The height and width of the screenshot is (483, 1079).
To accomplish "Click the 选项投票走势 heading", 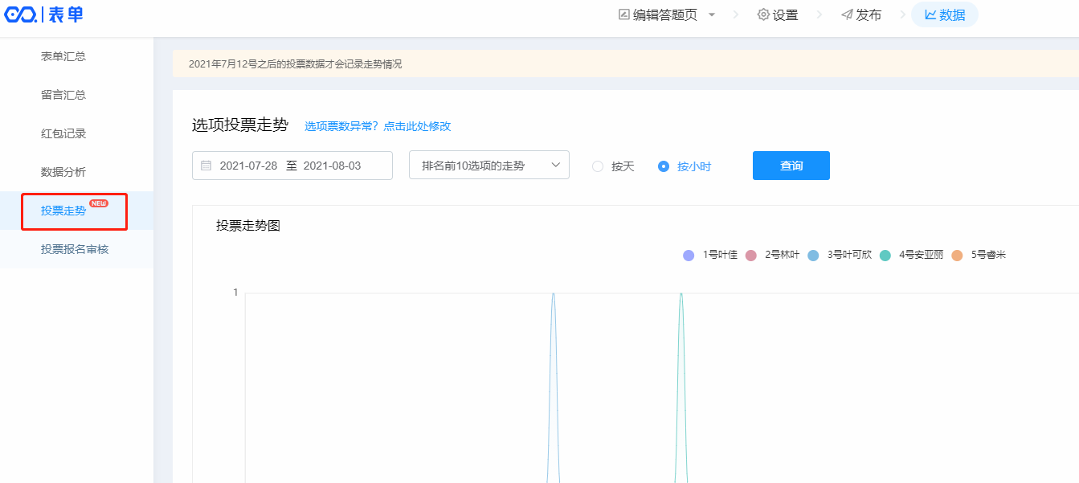I will click(x=240, y=125).
